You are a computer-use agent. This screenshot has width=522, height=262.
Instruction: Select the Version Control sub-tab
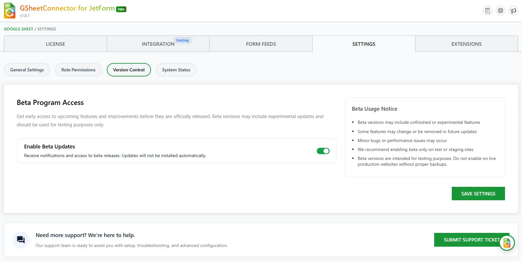129,70
